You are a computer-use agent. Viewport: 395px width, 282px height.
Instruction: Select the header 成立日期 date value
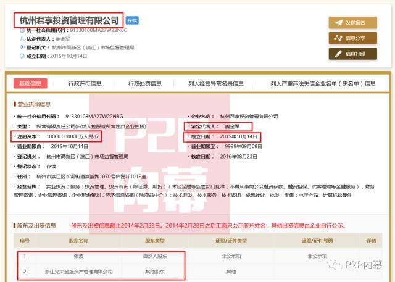69,56
